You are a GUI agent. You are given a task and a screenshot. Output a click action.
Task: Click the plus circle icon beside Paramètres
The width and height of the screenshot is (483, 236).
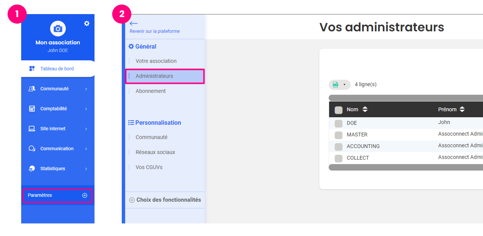[x=85, y=195]
